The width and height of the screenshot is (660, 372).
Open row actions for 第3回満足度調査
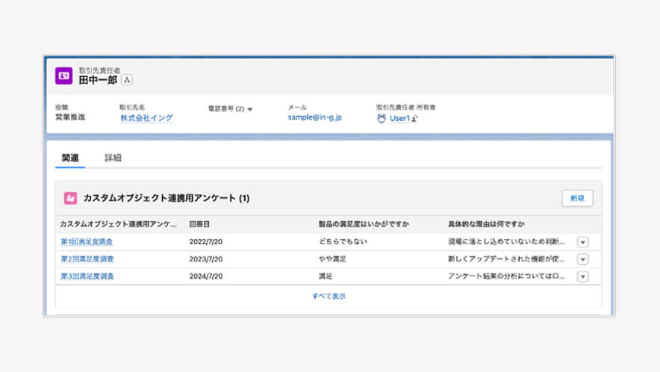(583, 276)
